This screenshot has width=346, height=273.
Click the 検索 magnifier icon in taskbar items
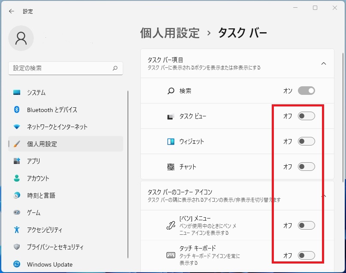tap(171, 91)
